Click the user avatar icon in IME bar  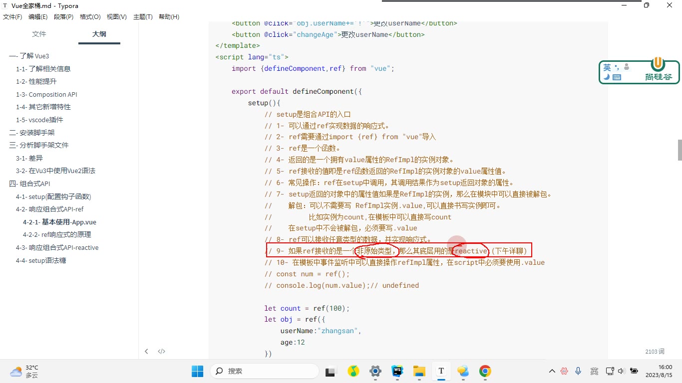click(x=627, y=67)
